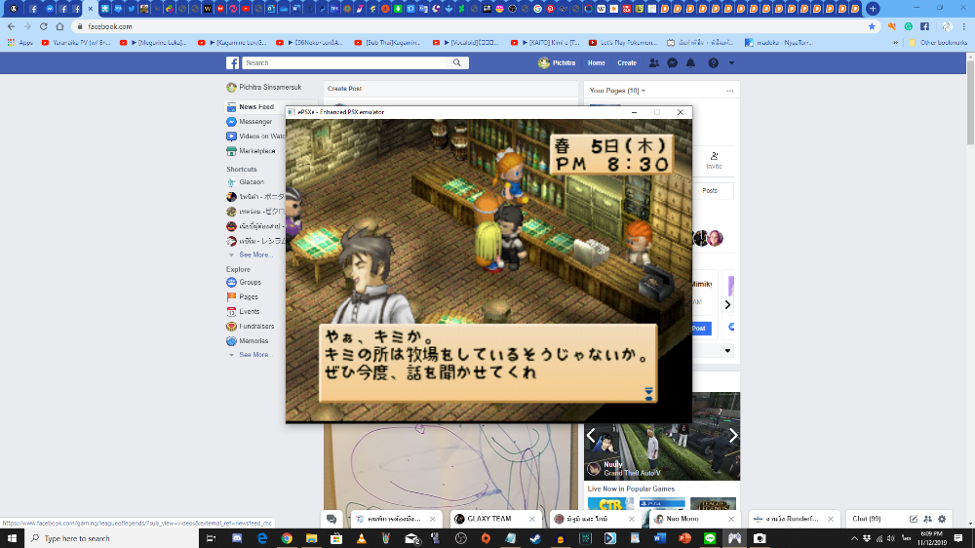Viewport: 975px width, 548px height.
Task: Open Messenger icon in Facebook top bar
Action: coord(672,62)
